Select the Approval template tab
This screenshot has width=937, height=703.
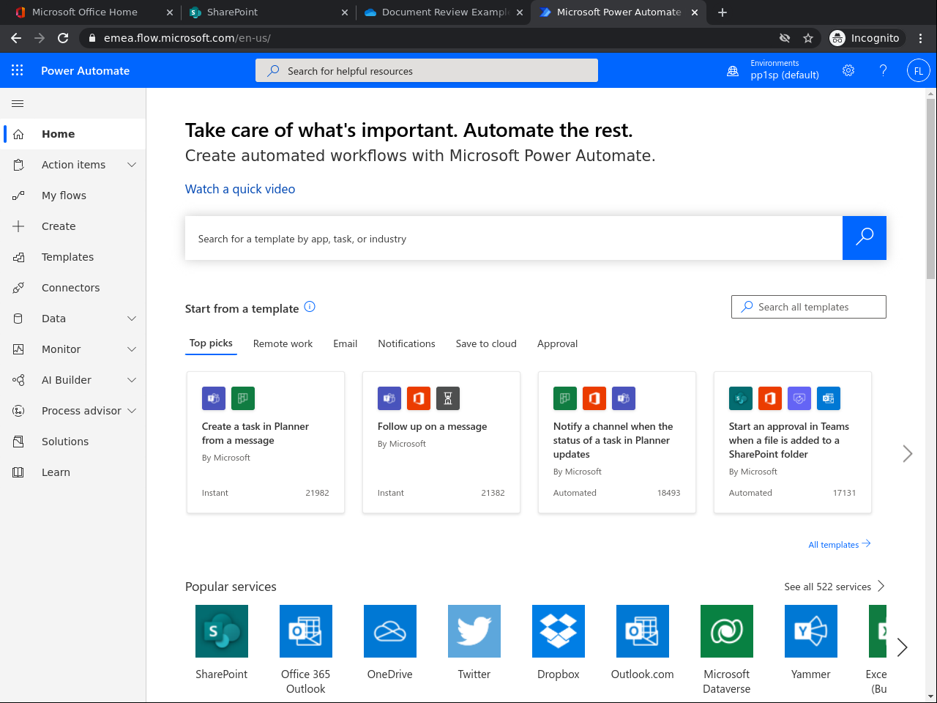click(x=557, y=343)
